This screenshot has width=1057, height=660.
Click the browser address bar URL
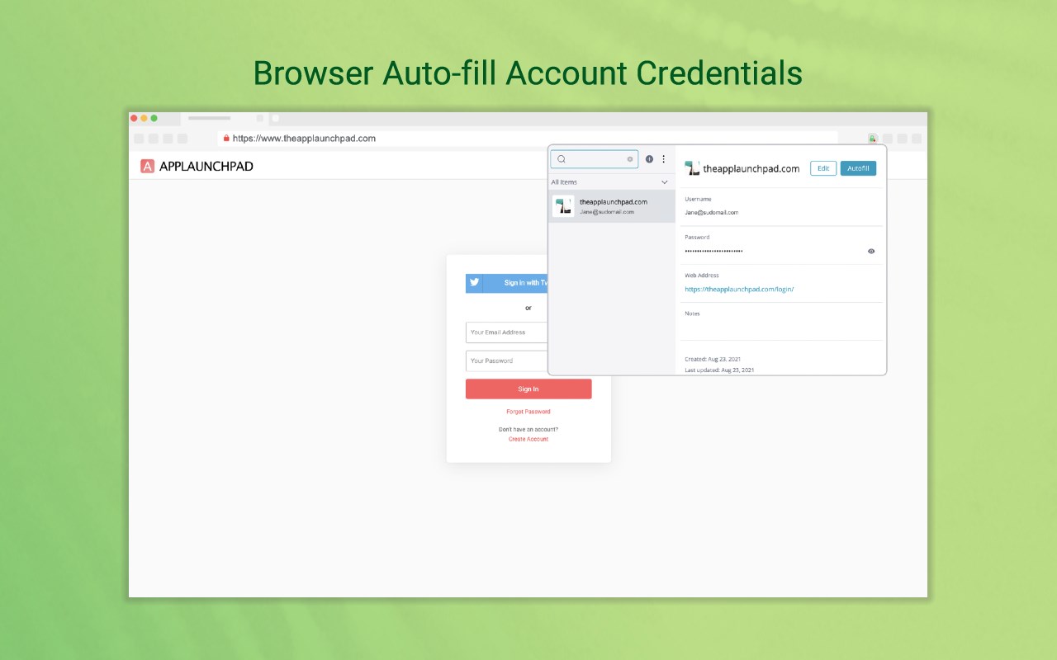(x=304, y=139)
